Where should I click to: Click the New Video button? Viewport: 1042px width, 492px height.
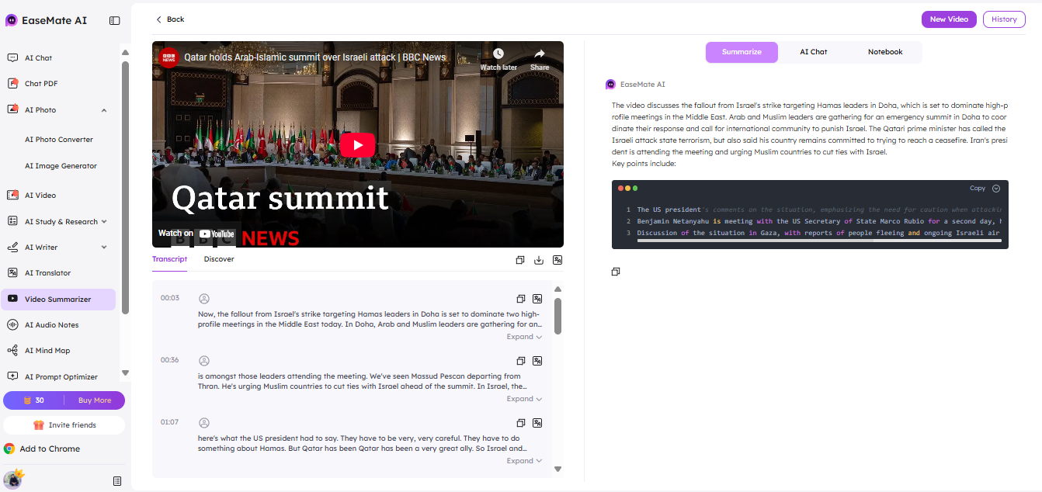pyautogui.click(x=949, y=19)
